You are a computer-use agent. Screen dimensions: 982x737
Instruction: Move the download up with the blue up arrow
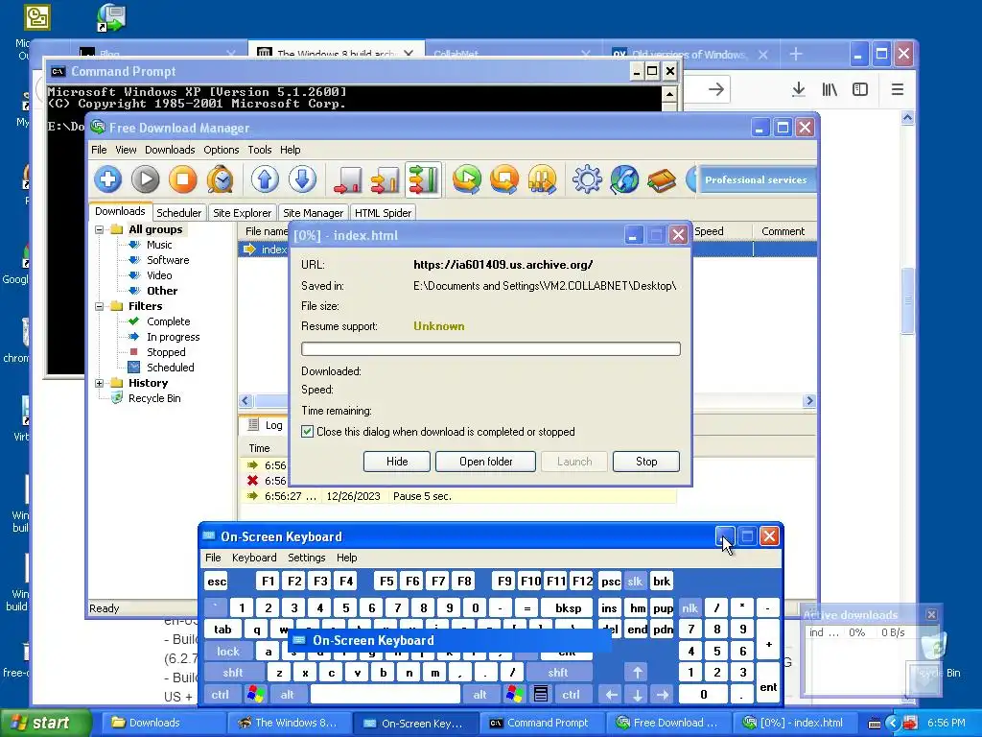point(265,179)
